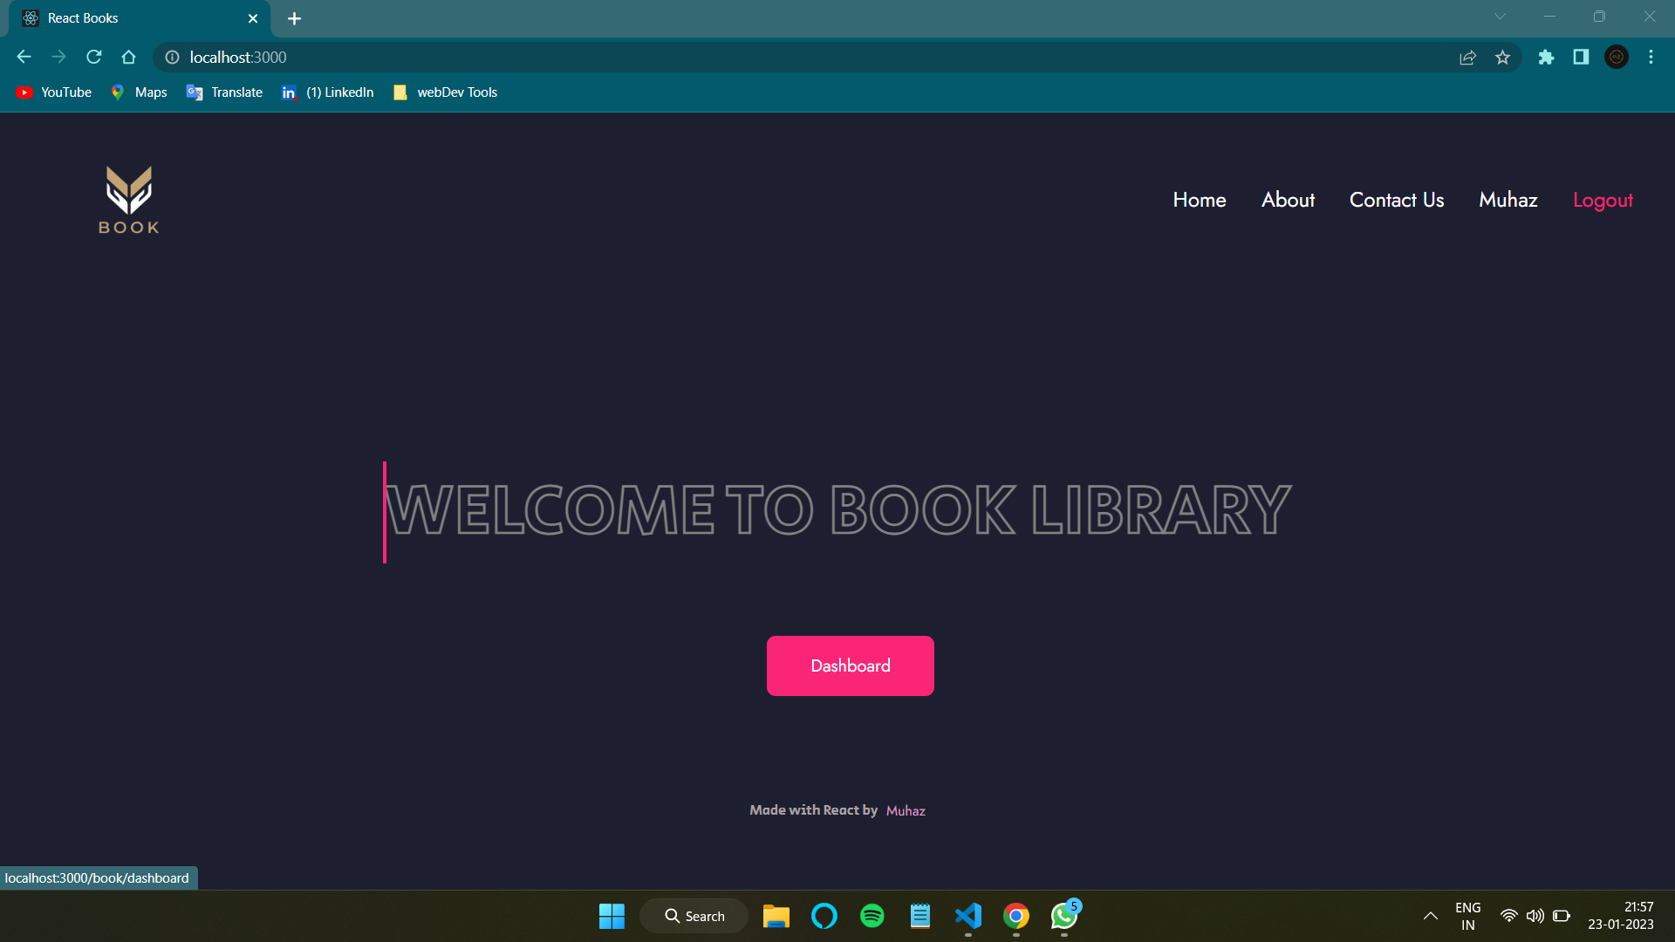Launch Visual Studio Code from the taskbar
The height and width of the screenshot is (942, 1675).
[x=967, y=916]
